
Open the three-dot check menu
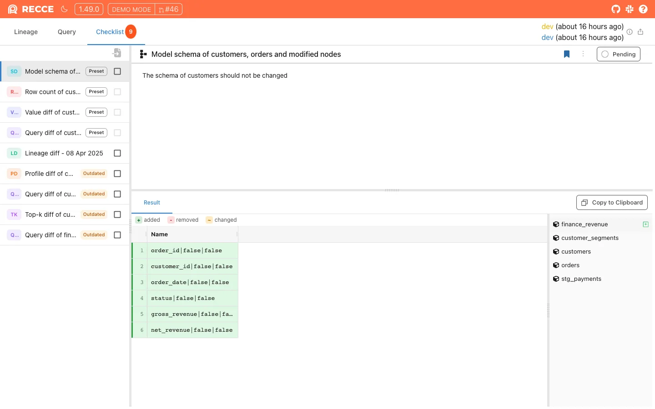click(583, 54)
